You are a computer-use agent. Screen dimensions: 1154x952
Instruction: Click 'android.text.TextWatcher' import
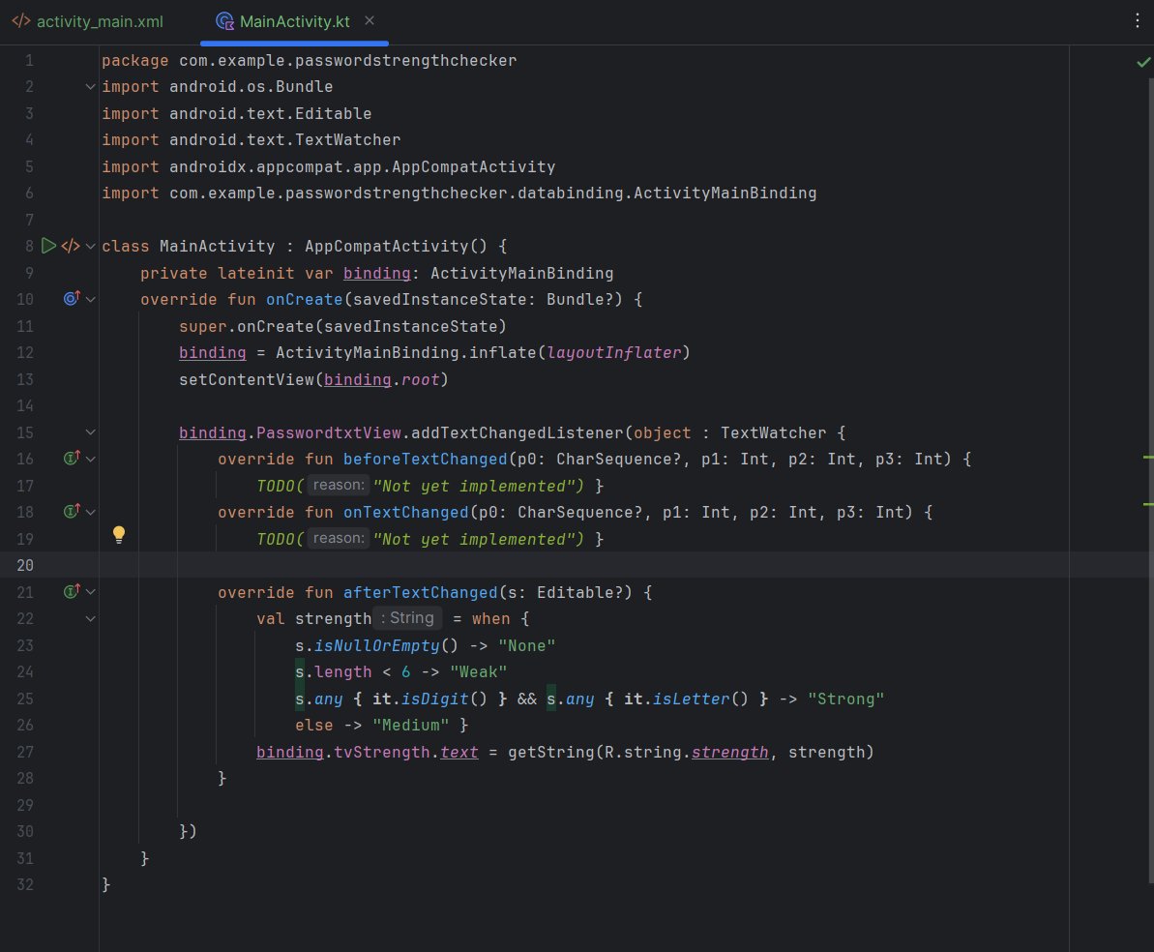[284, 140]
